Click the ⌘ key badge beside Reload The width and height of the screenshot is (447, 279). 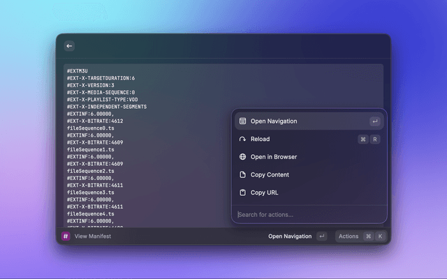363,139
